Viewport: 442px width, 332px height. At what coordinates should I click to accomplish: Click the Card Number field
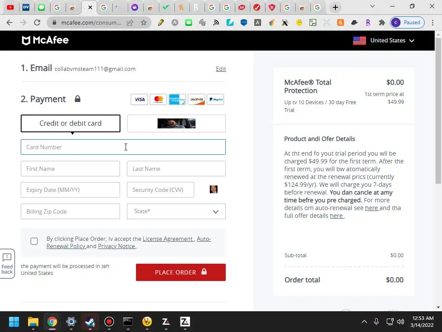(x=123, y=147)
